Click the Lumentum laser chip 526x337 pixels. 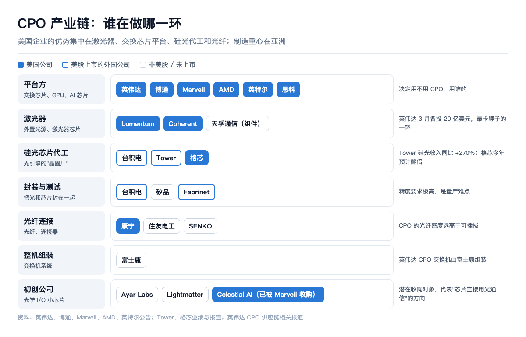138,123
